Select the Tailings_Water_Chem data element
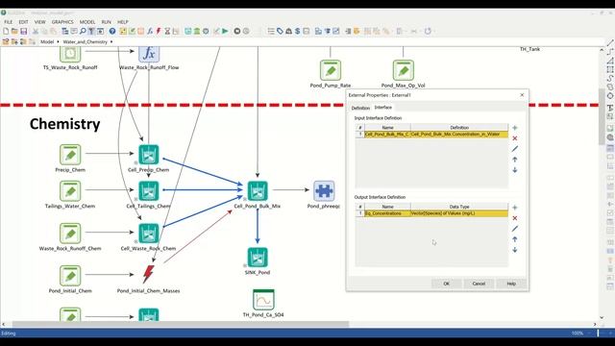 coord(70,191)
